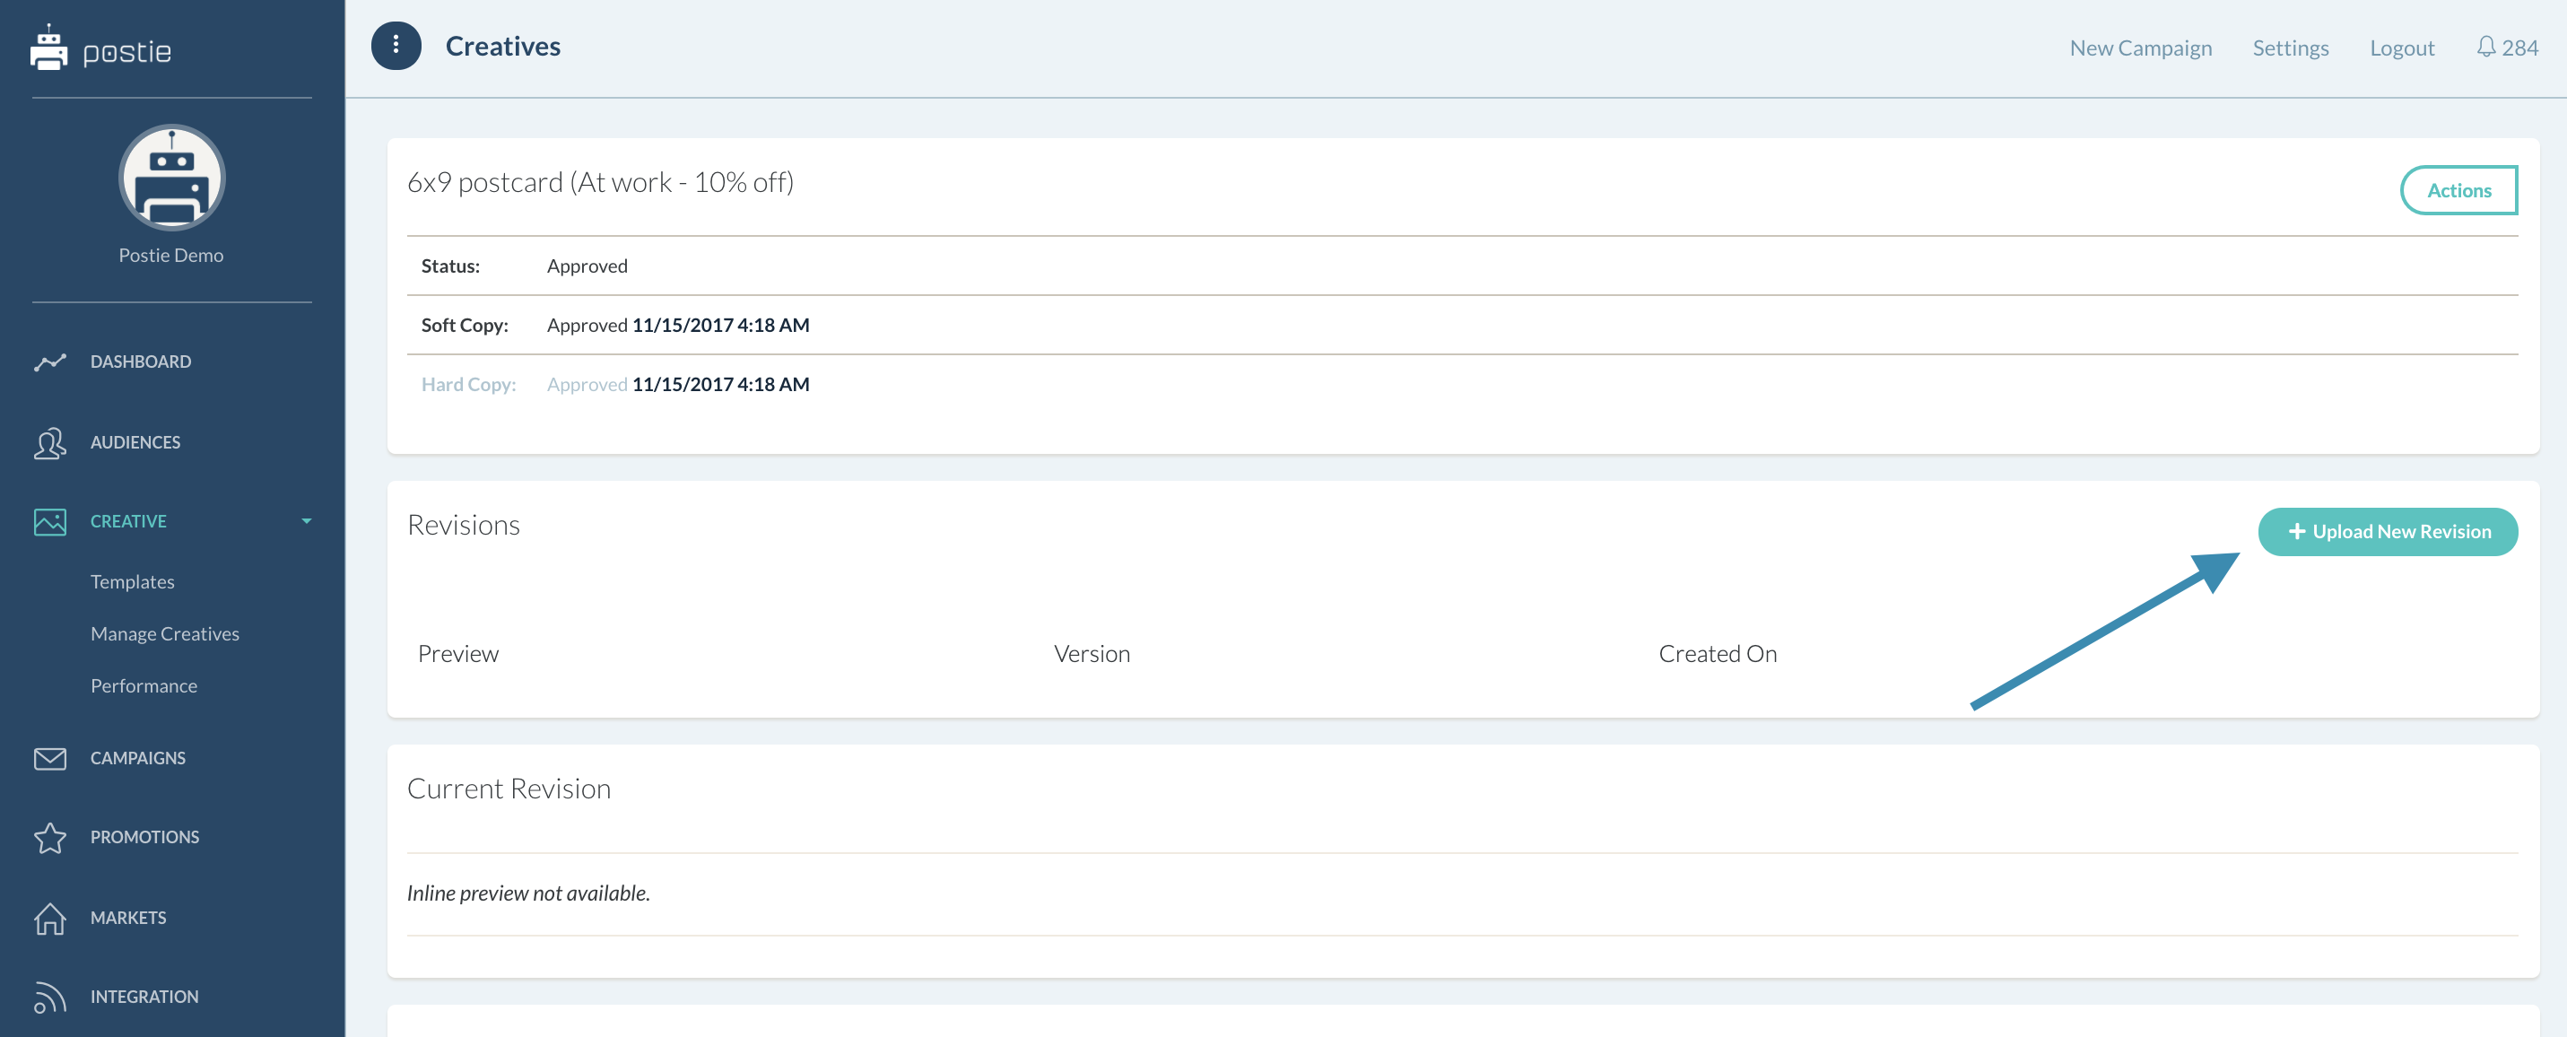The height and width of the screenshot is (1037, 2567).
Task: Open Settings in top navigation
Action: [x=2289, y=48]
